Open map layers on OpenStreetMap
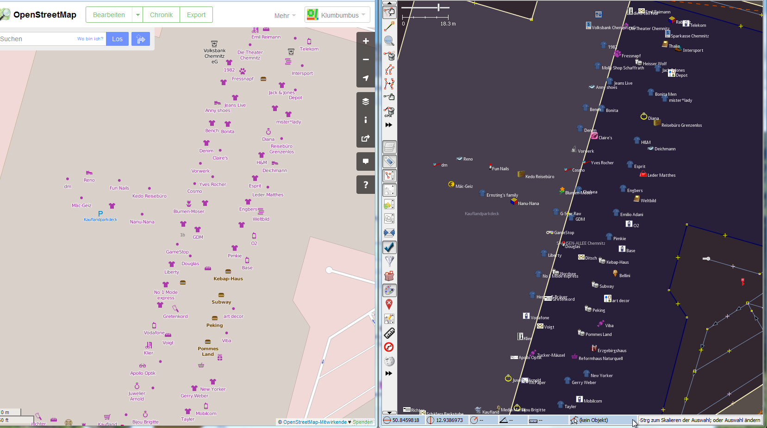Screen dimensions: 767x428 coord(365,102)
